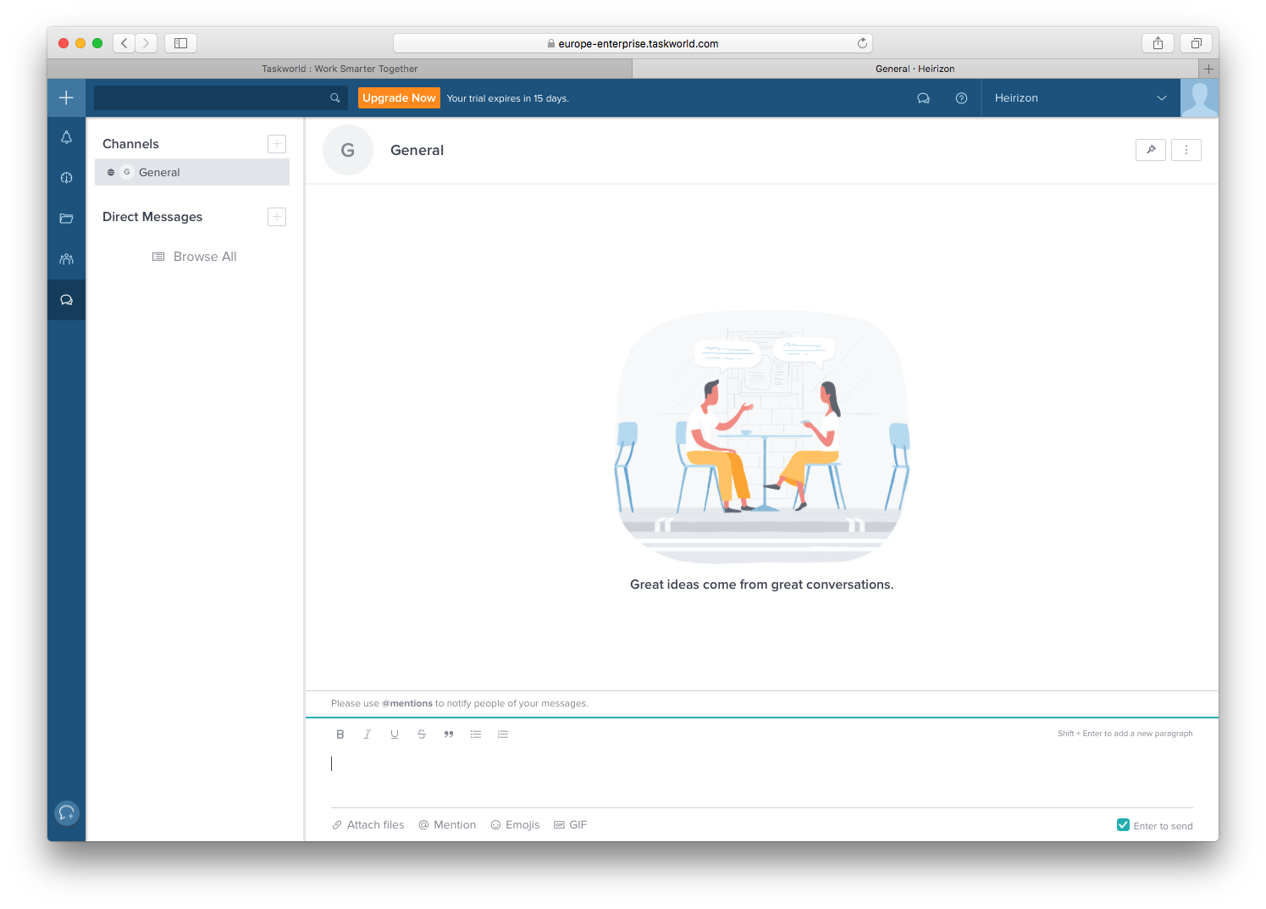
Task: Show all tabs in Safari
Action: pos(1196,43)
